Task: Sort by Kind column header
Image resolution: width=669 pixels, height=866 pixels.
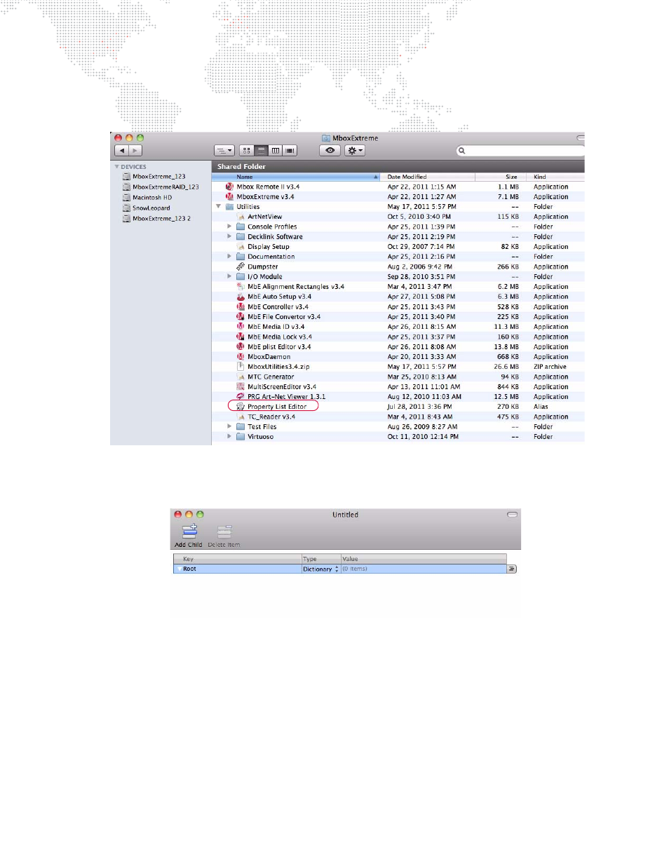Action: pos(557,177)
